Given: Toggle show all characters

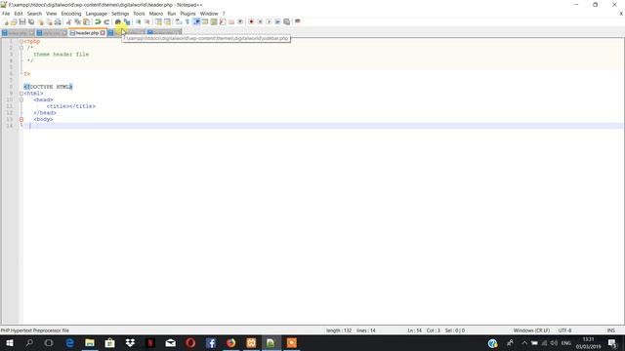Looking at the screenshot, I should pyautogui.click(x=187, y=21).
